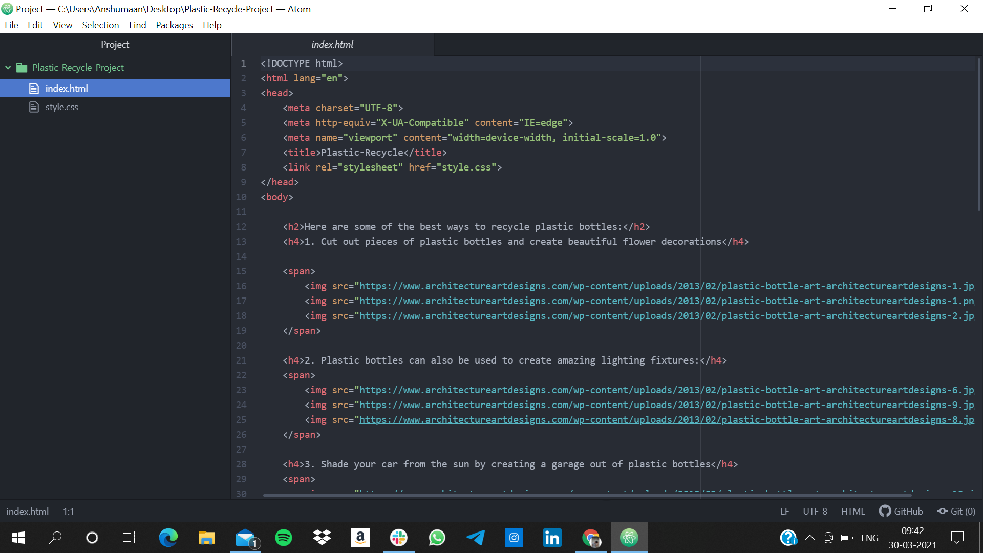Click index.html file name in status bar
Viewport: 983px width, 553px height.
pyautogui.click(x=28, y=511)
